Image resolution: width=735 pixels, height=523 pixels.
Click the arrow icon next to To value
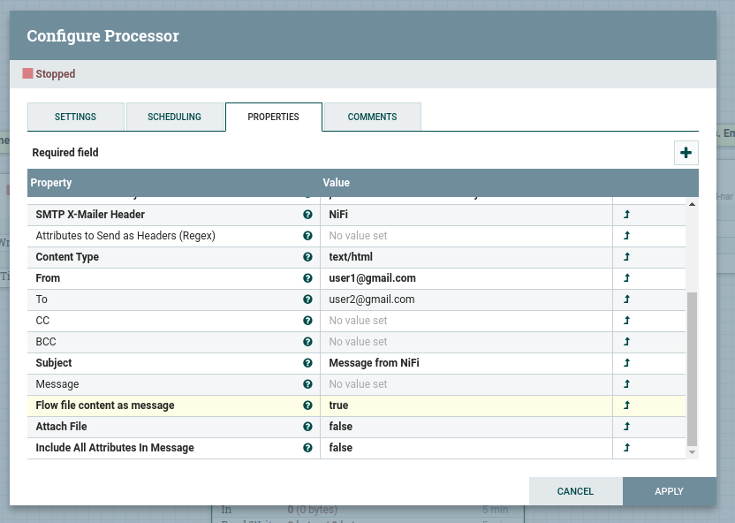pyautogui.click(x=625, y=299)
